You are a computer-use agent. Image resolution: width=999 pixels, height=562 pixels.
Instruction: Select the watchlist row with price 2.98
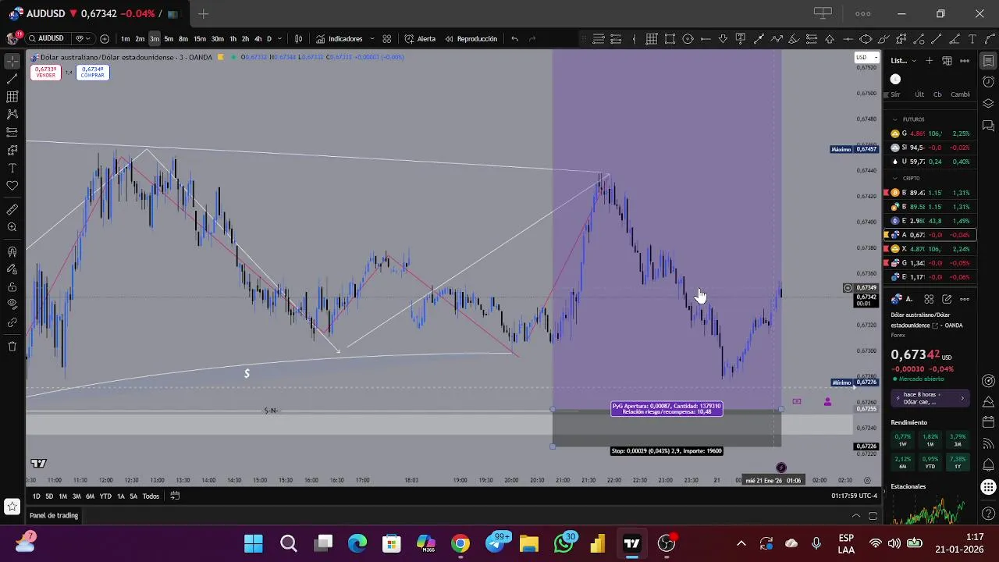931,221
